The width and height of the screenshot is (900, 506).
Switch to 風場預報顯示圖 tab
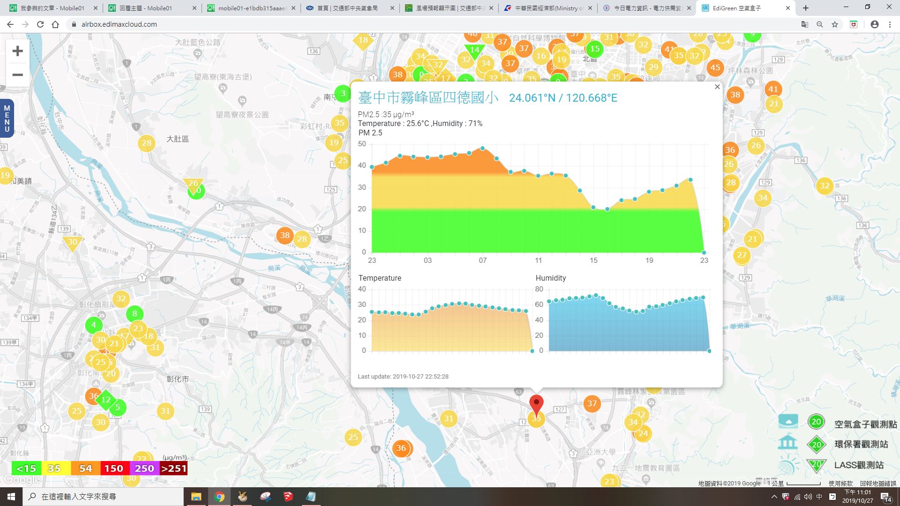coord(449,8)
